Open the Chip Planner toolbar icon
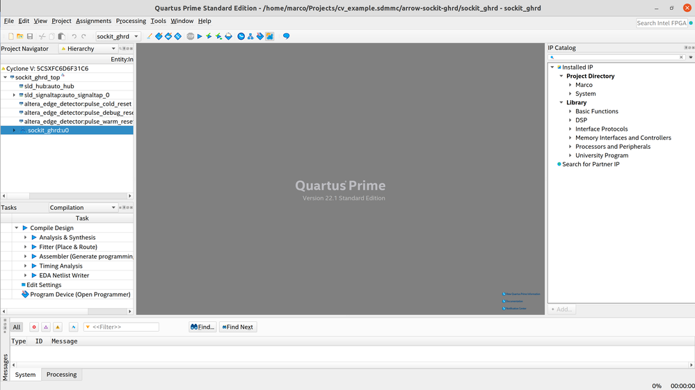 [x=177, y=36]
